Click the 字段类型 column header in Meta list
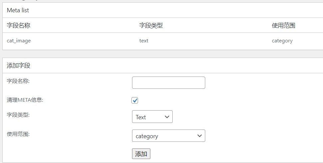Image resolution: width=323 pixels, height=163 pixels. [x=151, y=26]
